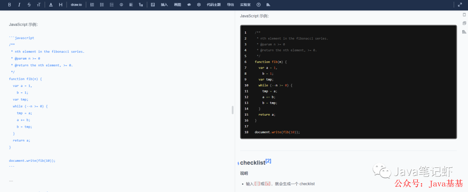The width and height of the screenshot is (468, 192).
Task: Click the checklist heading anchor symbol
Action: pyautogui.click(x=238, y=163)
